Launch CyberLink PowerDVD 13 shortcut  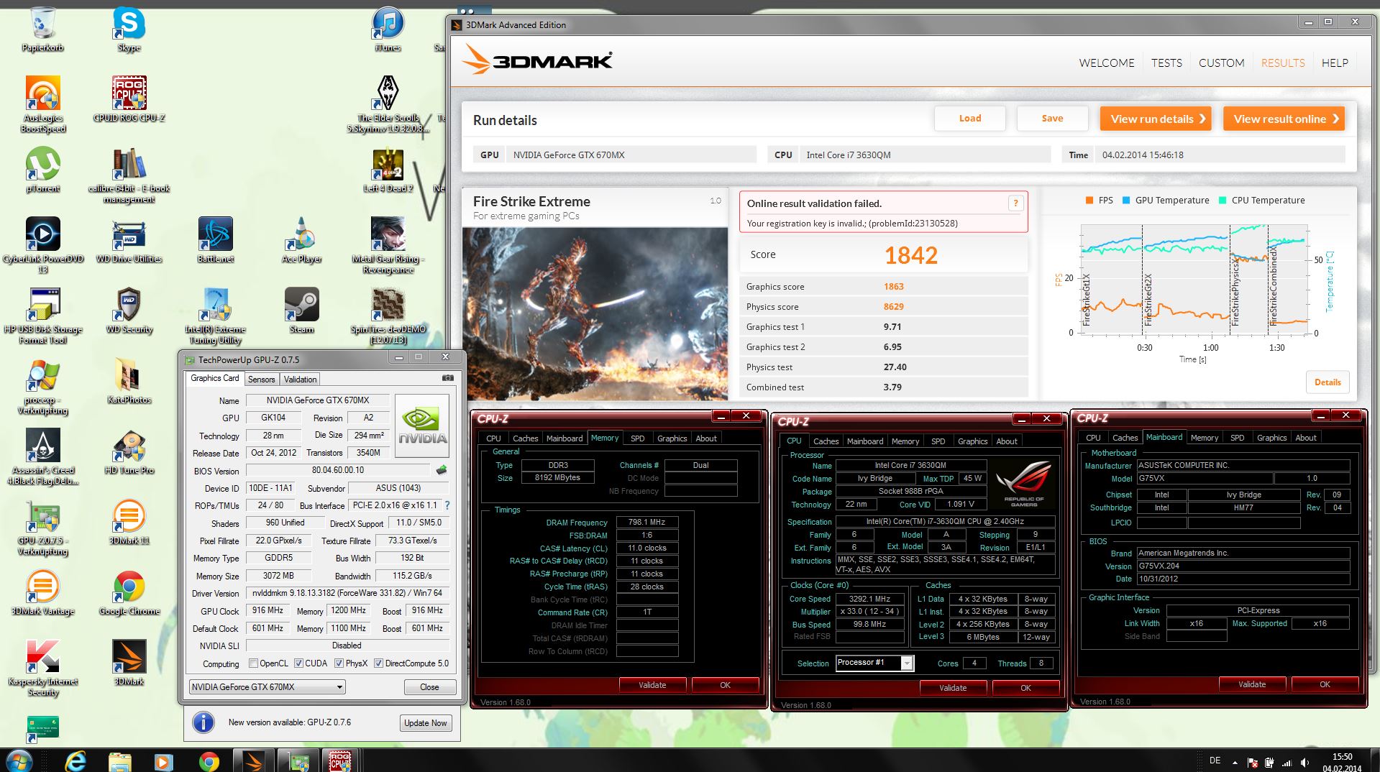43,244
